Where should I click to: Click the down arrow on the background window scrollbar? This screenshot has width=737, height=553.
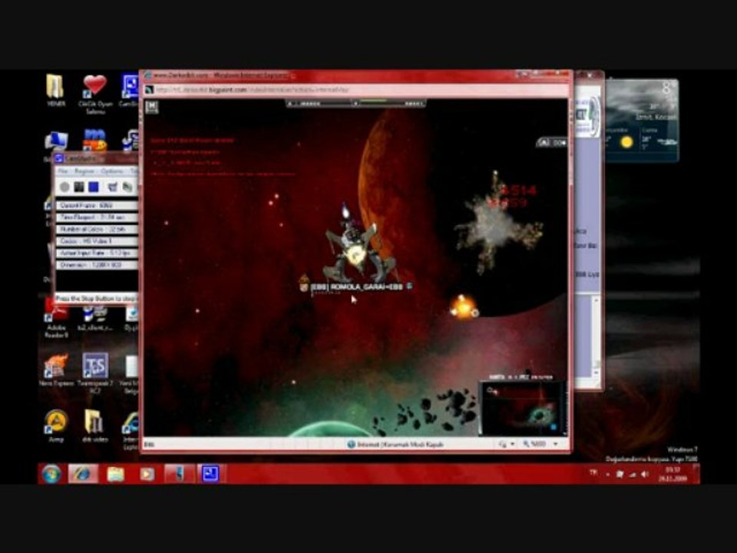tap(596, 373)
